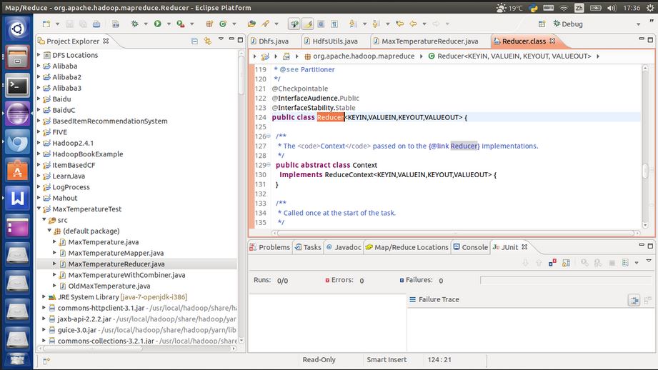Open the Debug button dropdown arrow
Screen dimensions: 658x370
coord(146,24)
